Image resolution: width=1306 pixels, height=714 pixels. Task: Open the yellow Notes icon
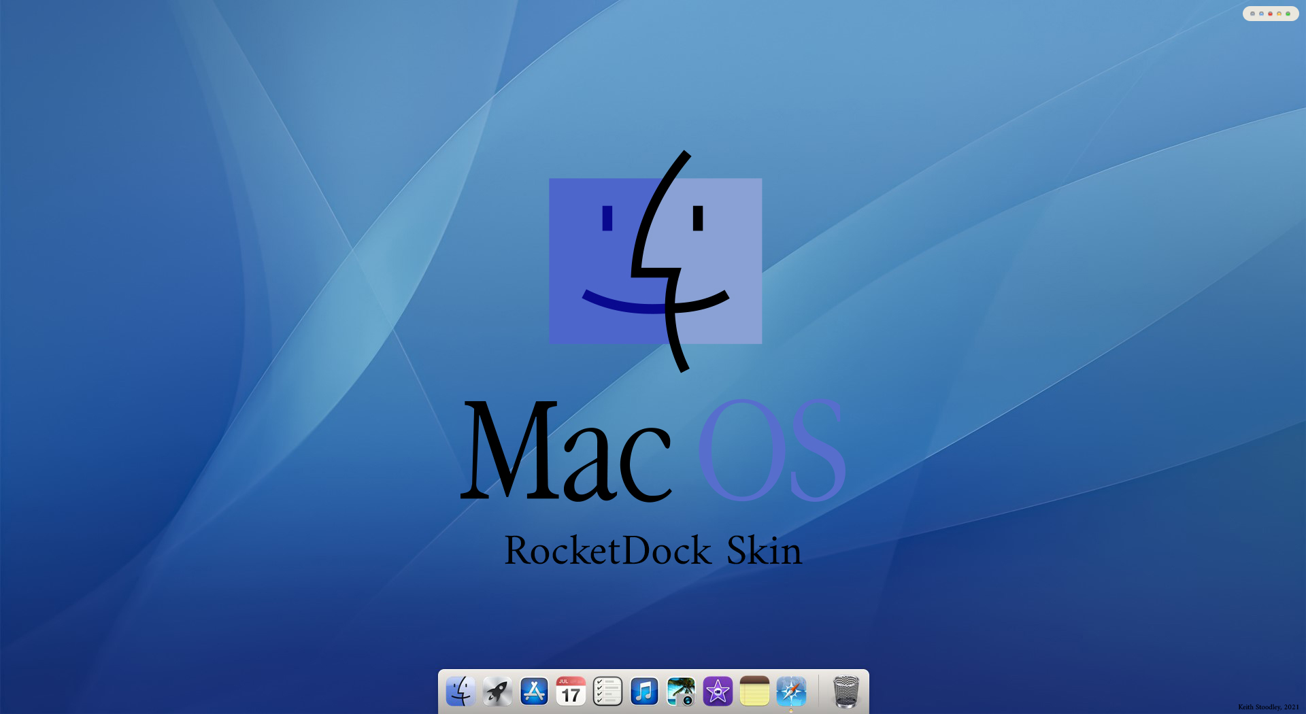click(755, 691)
